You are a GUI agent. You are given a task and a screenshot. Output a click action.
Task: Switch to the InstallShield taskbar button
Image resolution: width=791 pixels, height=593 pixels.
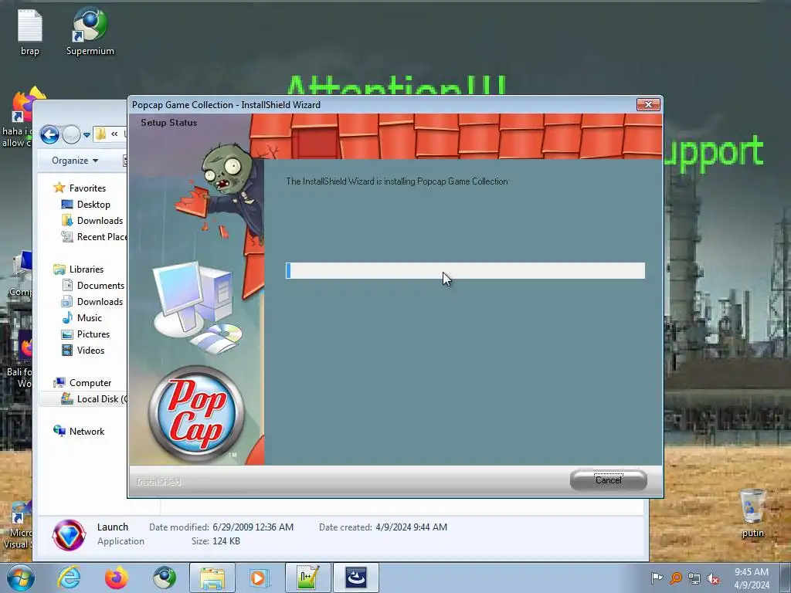[x=355, y=578]
